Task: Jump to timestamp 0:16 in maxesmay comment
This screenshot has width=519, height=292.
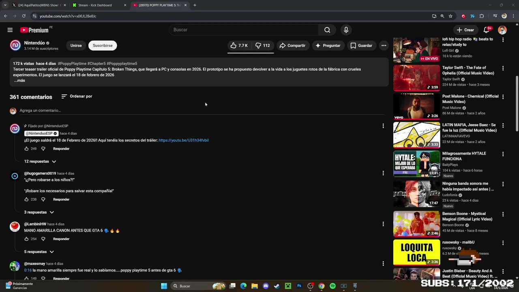Action: 28,271
